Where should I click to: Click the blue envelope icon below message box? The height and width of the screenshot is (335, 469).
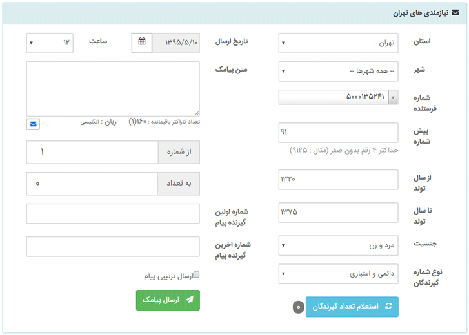click(x=33, y=124)
